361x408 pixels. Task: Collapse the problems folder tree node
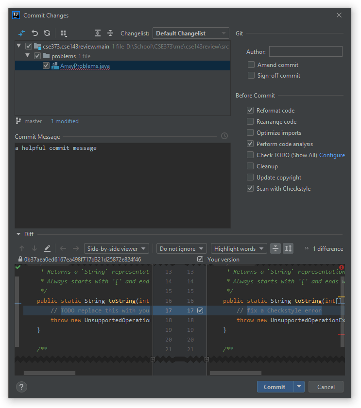pyautogui.click(x=27, y=55)
